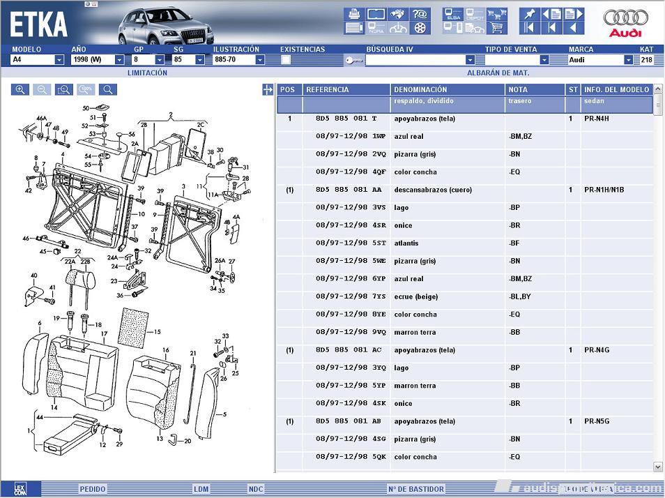Click the Nota column header
Screen dimensions: 665x498
click(535, 89)
